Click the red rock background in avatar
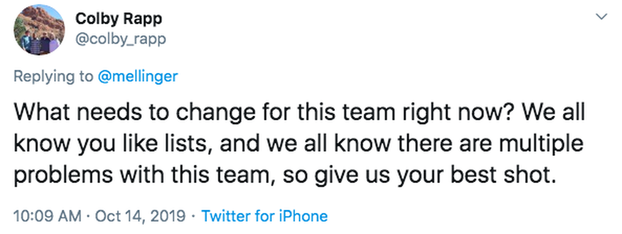 point(36,21)
